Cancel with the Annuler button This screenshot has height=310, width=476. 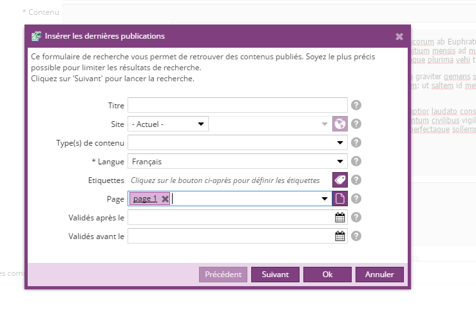click(x=379, y=275)
